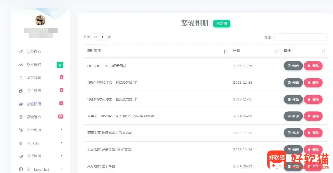Click the text Like_Girl — 5.1.0相册测试
The height and width of the screenshot is (173, 333).
point(106,66)
